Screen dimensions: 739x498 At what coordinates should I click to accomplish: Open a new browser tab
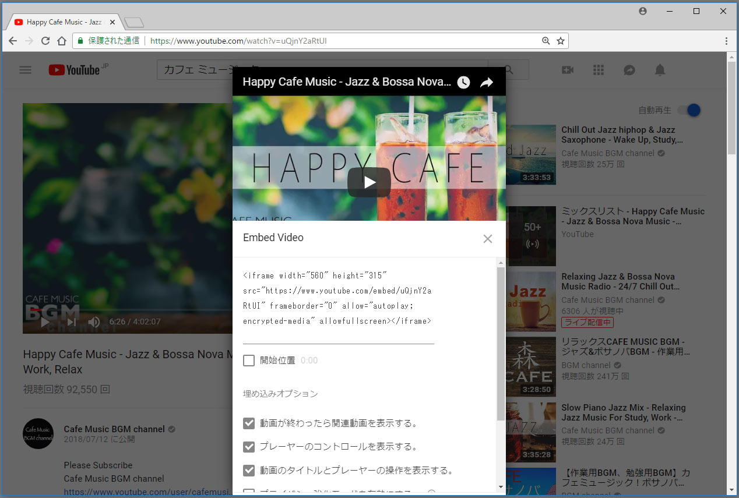[134, 23]
